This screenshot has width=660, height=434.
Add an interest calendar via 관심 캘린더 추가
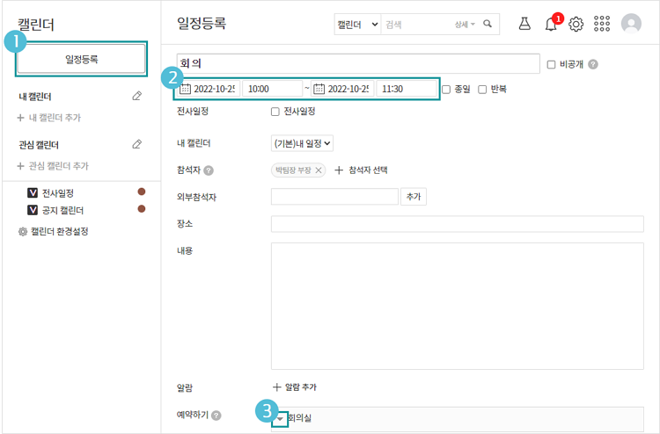point(53,166)
